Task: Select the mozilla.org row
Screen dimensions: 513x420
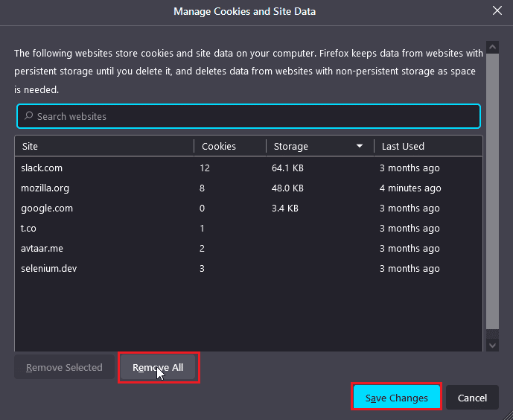Action: click(x=249, y=188)
